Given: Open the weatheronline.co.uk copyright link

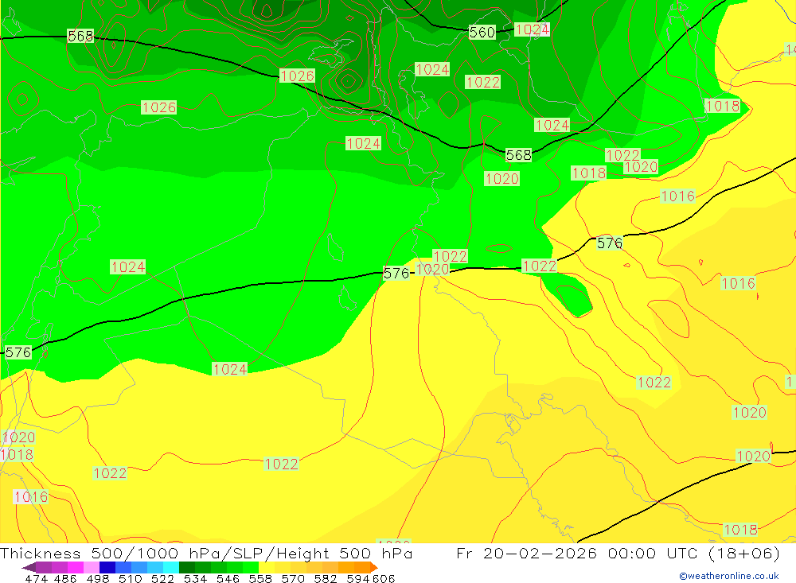Looking at the screenshot, I should click(x=728, y=576).
